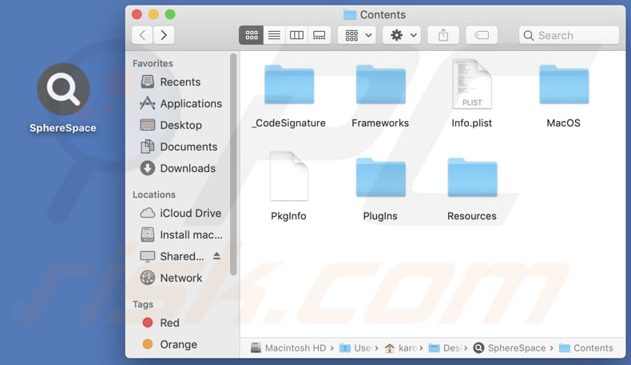Select Desktop in the sidebar
The width and height of the screenshot is (631, 365).
171,125
